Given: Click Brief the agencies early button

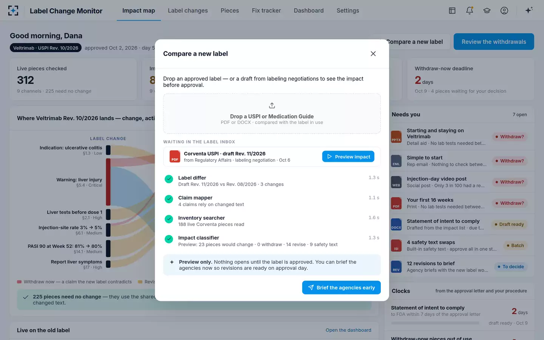Looking at the screenshot, I should (x=342, y=287).
